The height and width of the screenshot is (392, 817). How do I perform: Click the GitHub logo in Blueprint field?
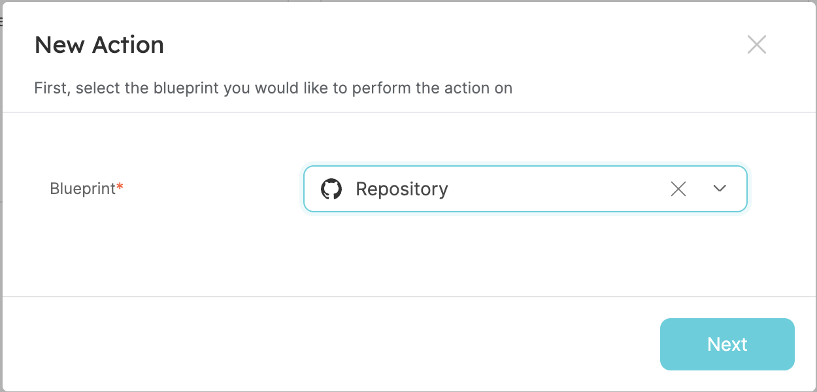tap(331, 189)
